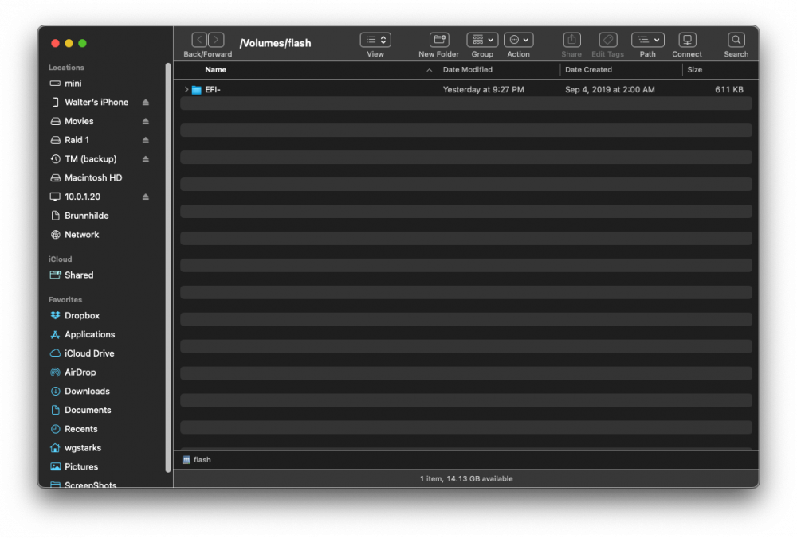Expand the EFI- folder disclosure arrow
The width and height of the screenshot is (797, 538).
point(186,89)
